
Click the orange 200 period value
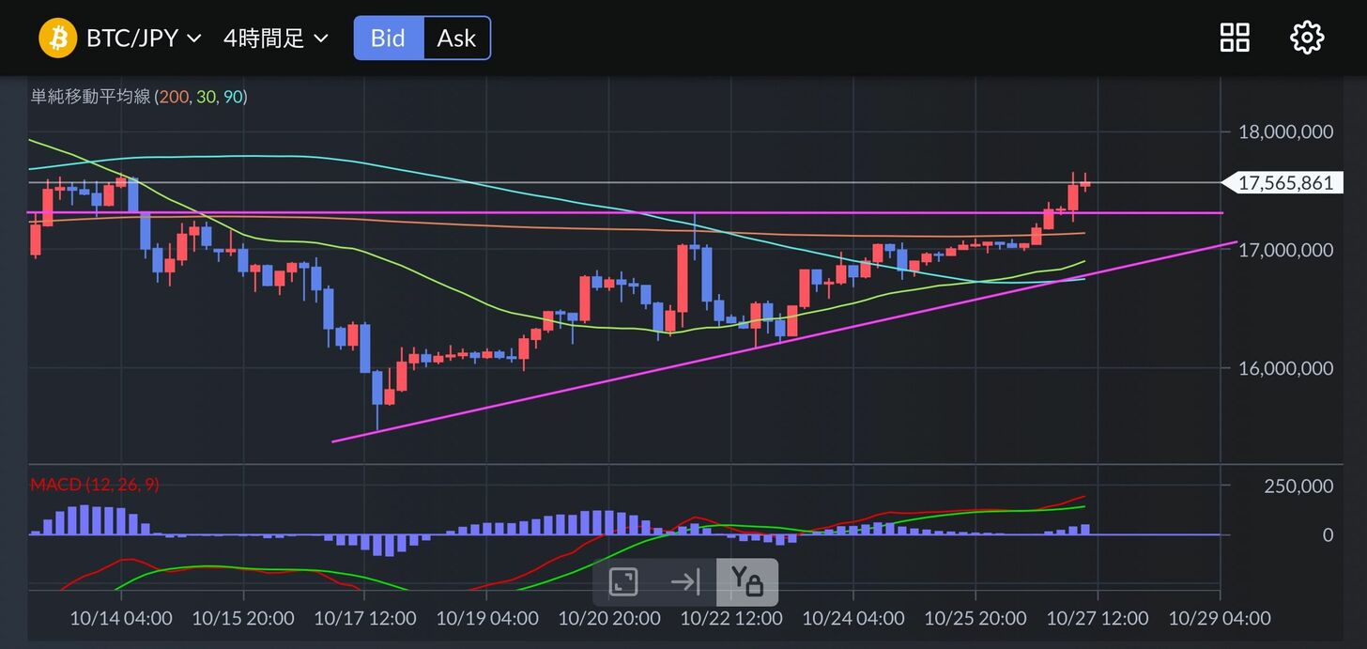click(173, 97)
